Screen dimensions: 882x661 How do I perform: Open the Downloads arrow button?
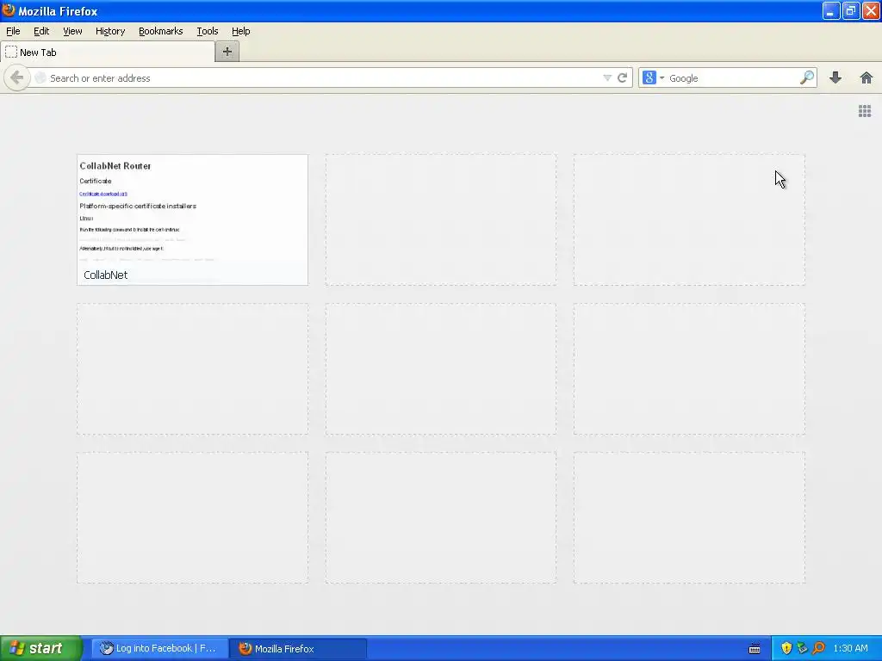point(835,77)
